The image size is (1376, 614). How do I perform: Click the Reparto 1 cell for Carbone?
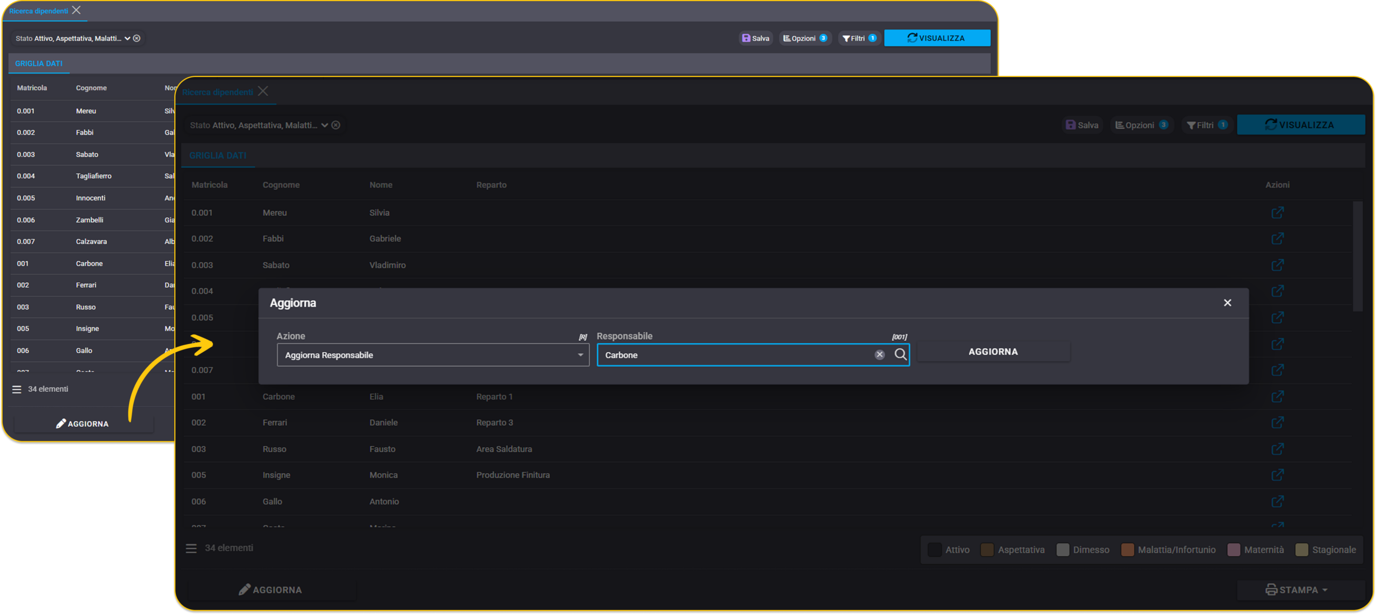[x=494, y=397]
